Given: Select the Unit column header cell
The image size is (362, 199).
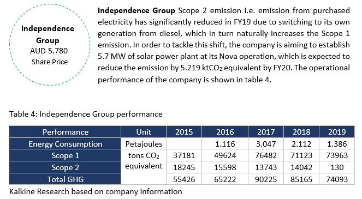Looking at the screenshot, I should pyautogui.click(x=144, y=132).
